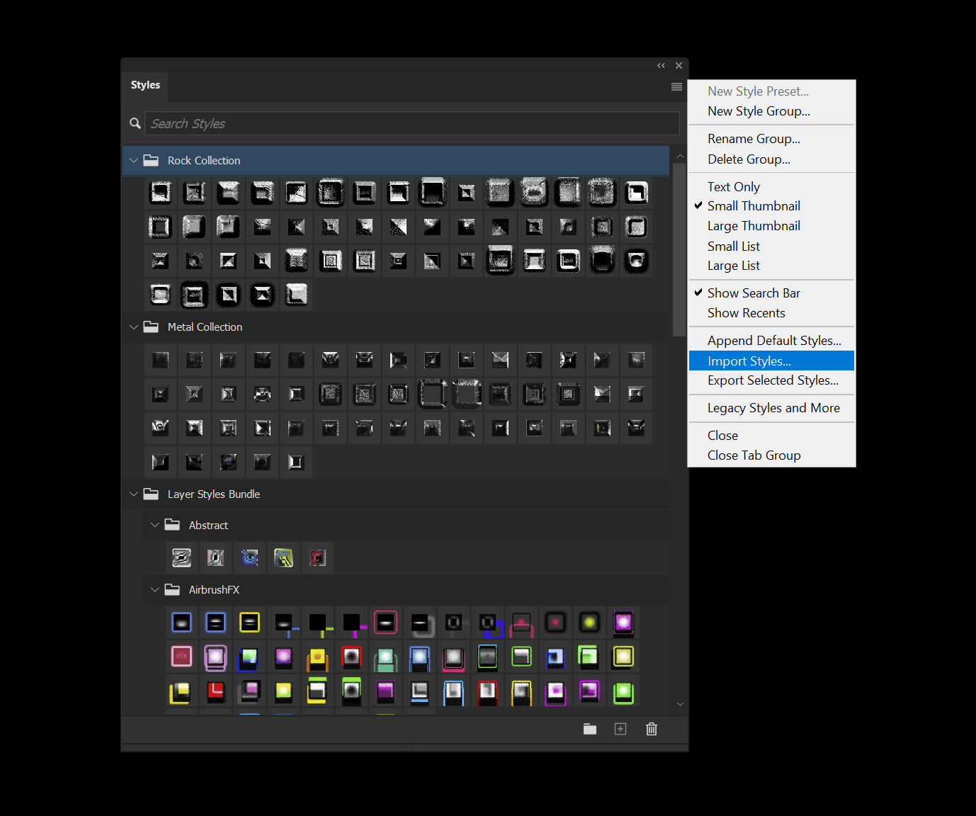
Task: Click the AirbrushFX folder icon
Action: coord(172,589)
